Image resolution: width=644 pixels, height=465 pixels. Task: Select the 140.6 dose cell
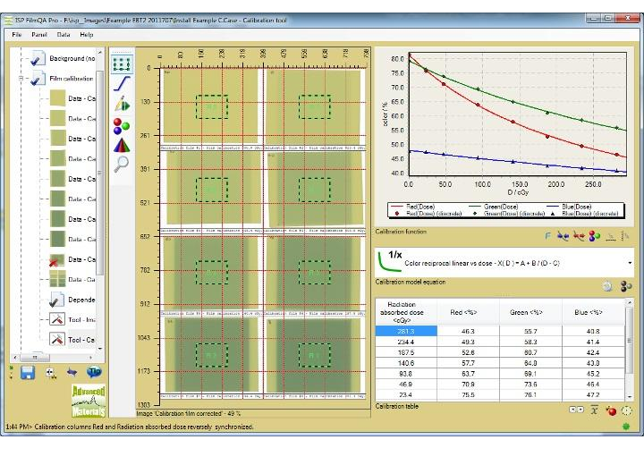(x=406, y=363)
